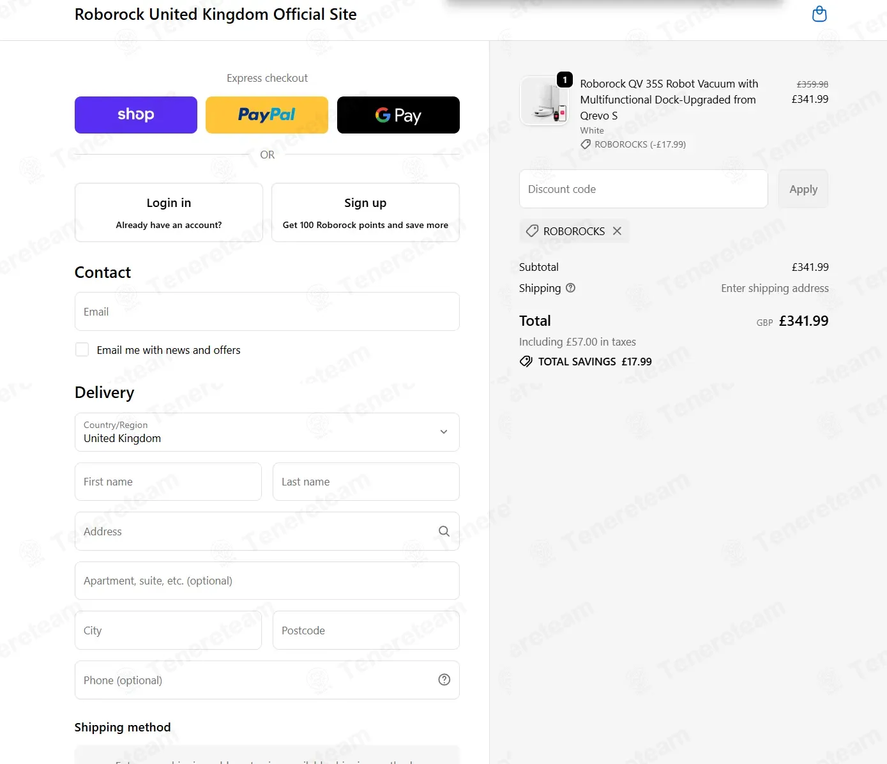Focus the Email input field
The height and width of the screenshot is (764, 887).
(267, 312)
